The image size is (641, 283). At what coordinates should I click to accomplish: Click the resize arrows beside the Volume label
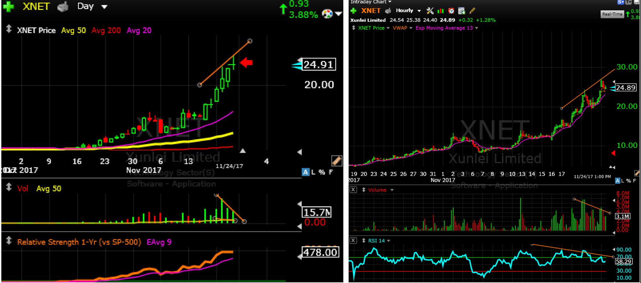(364, 190)
